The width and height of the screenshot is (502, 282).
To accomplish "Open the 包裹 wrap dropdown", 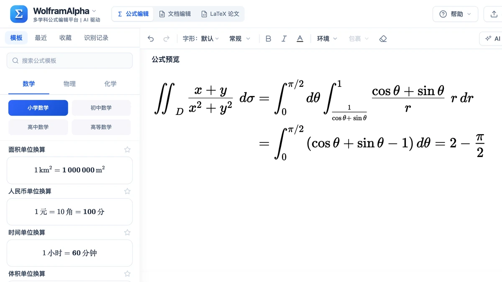I will 359,38.
